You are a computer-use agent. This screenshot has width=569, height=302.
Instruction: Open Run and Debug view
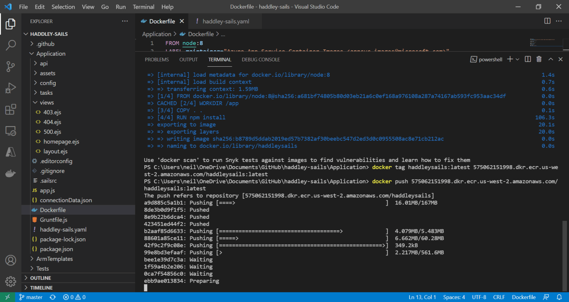[x=11, y=88]
